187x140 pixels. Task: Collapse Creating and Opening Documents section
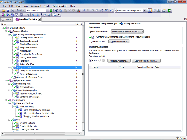click(x=9, y=34)
